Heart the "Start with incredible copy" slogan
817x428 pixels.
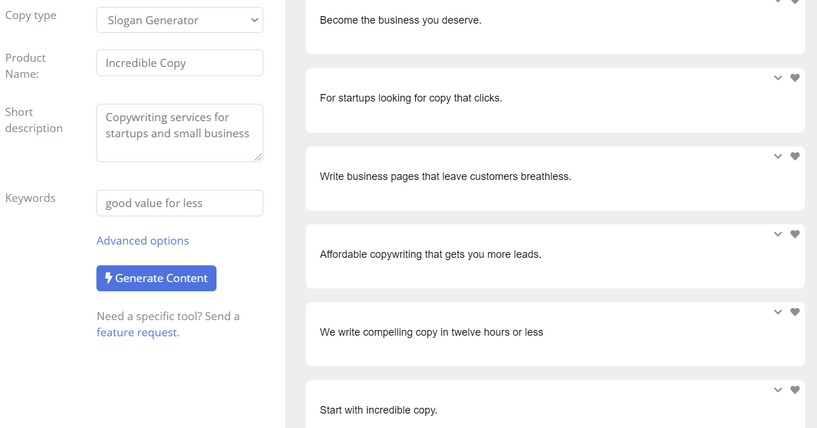(795, 389)
